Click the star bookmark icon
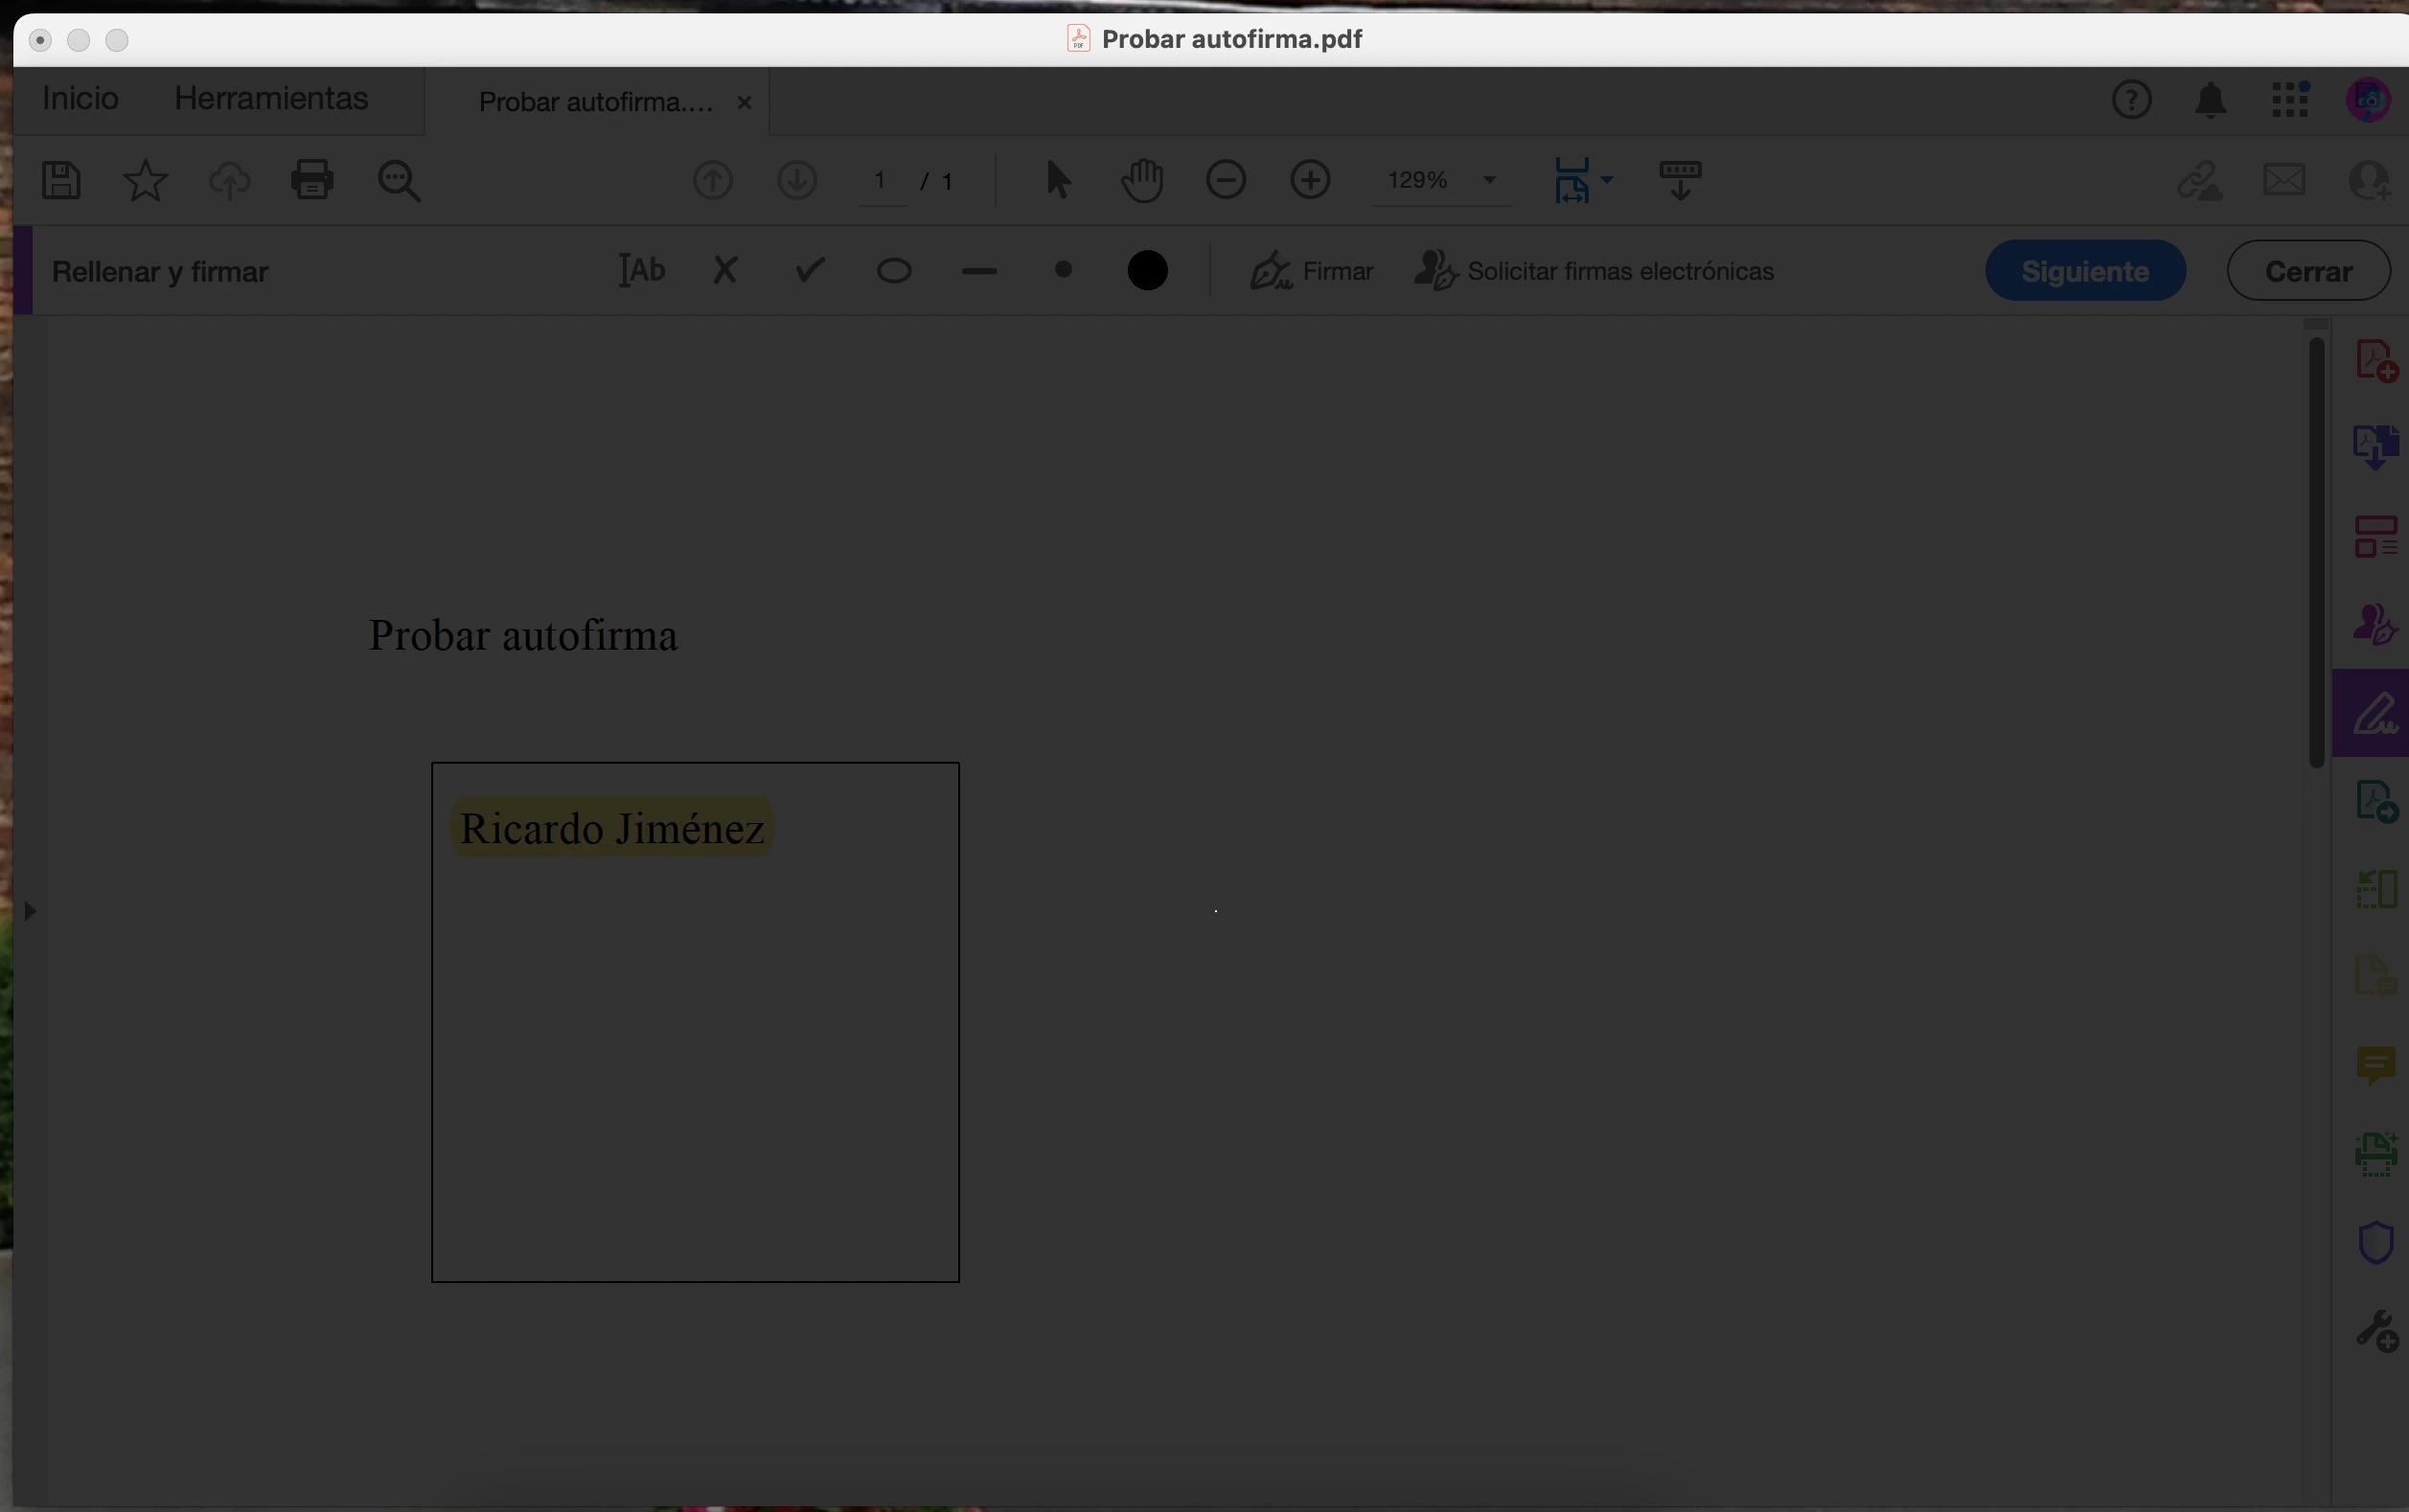This screenshot has height=1512, width=2409. (x=145, y=181)
